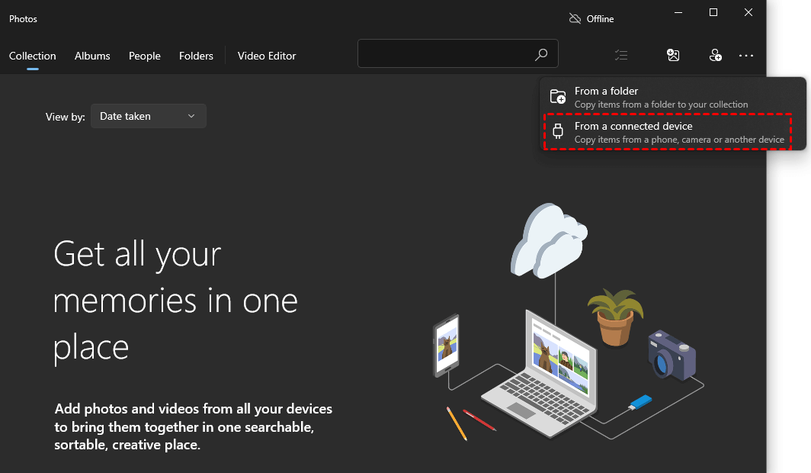Screen dimensions: 811x473
Task: Switch to the Collection tab
Action: click(33, 56)
